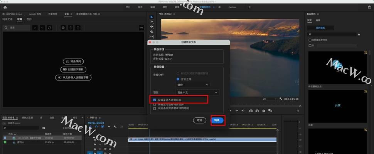Click the 转录 button
Screen dimensions: 374x154
coord(217,121)
